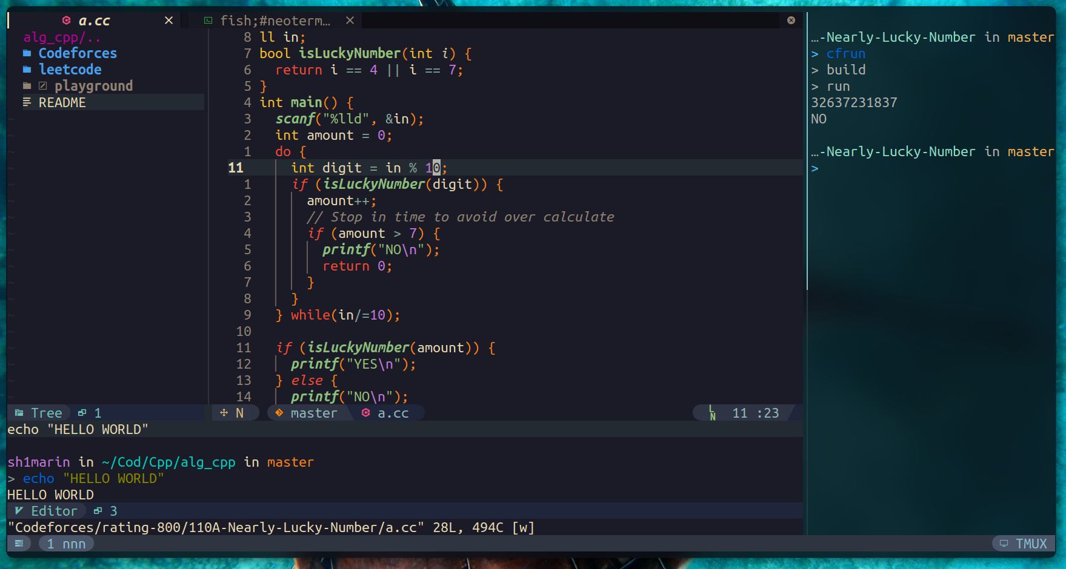
Task: Click the while(in/=10) line
Action: [338, 315]
